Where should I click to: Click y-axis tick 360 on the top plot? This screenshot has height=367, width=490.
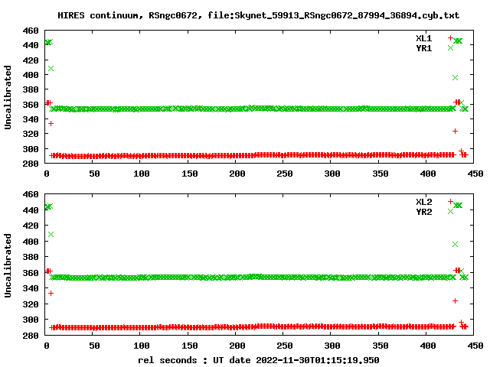tap(31, 105)
